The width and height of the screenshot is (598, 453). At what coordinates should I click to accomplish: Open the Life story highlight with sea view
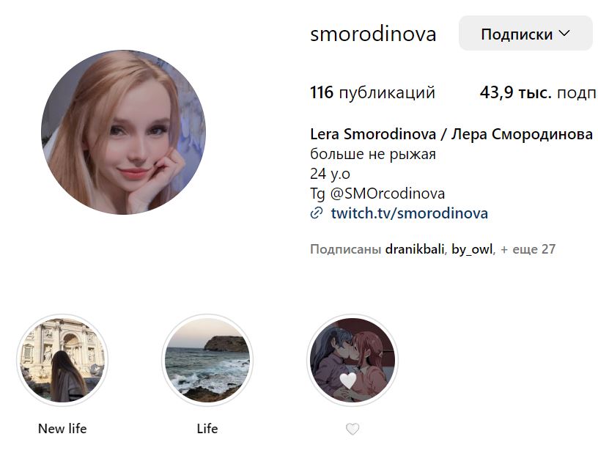[207, 360]
